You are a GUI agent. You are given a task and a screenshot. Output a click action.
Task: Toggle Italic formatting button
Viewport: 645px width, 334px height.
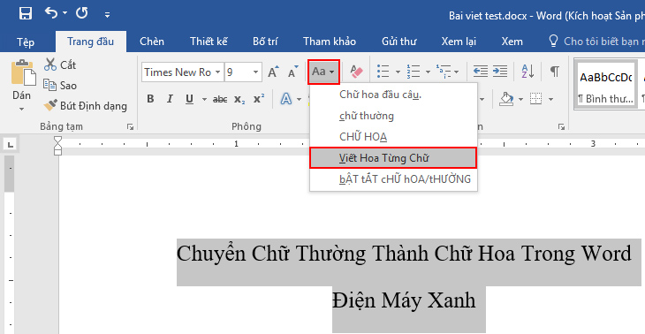pyautogui.click(x=170, y=99)
